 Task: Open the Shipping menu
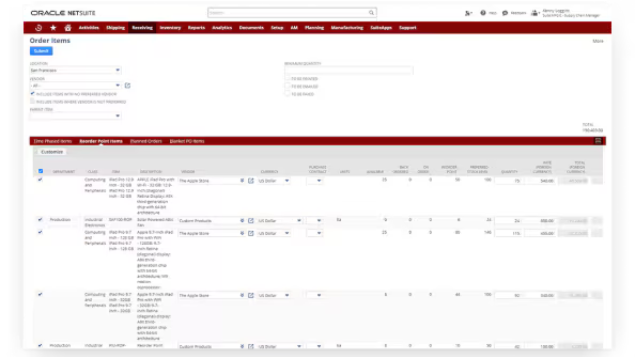[115, 28]
